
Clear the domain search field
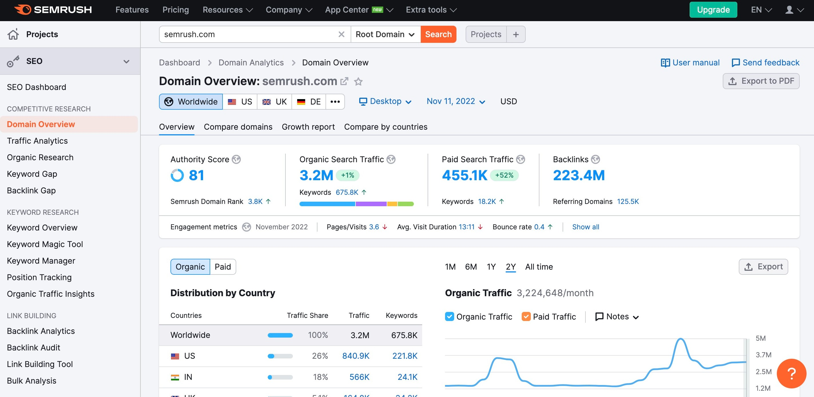(341, 34)
